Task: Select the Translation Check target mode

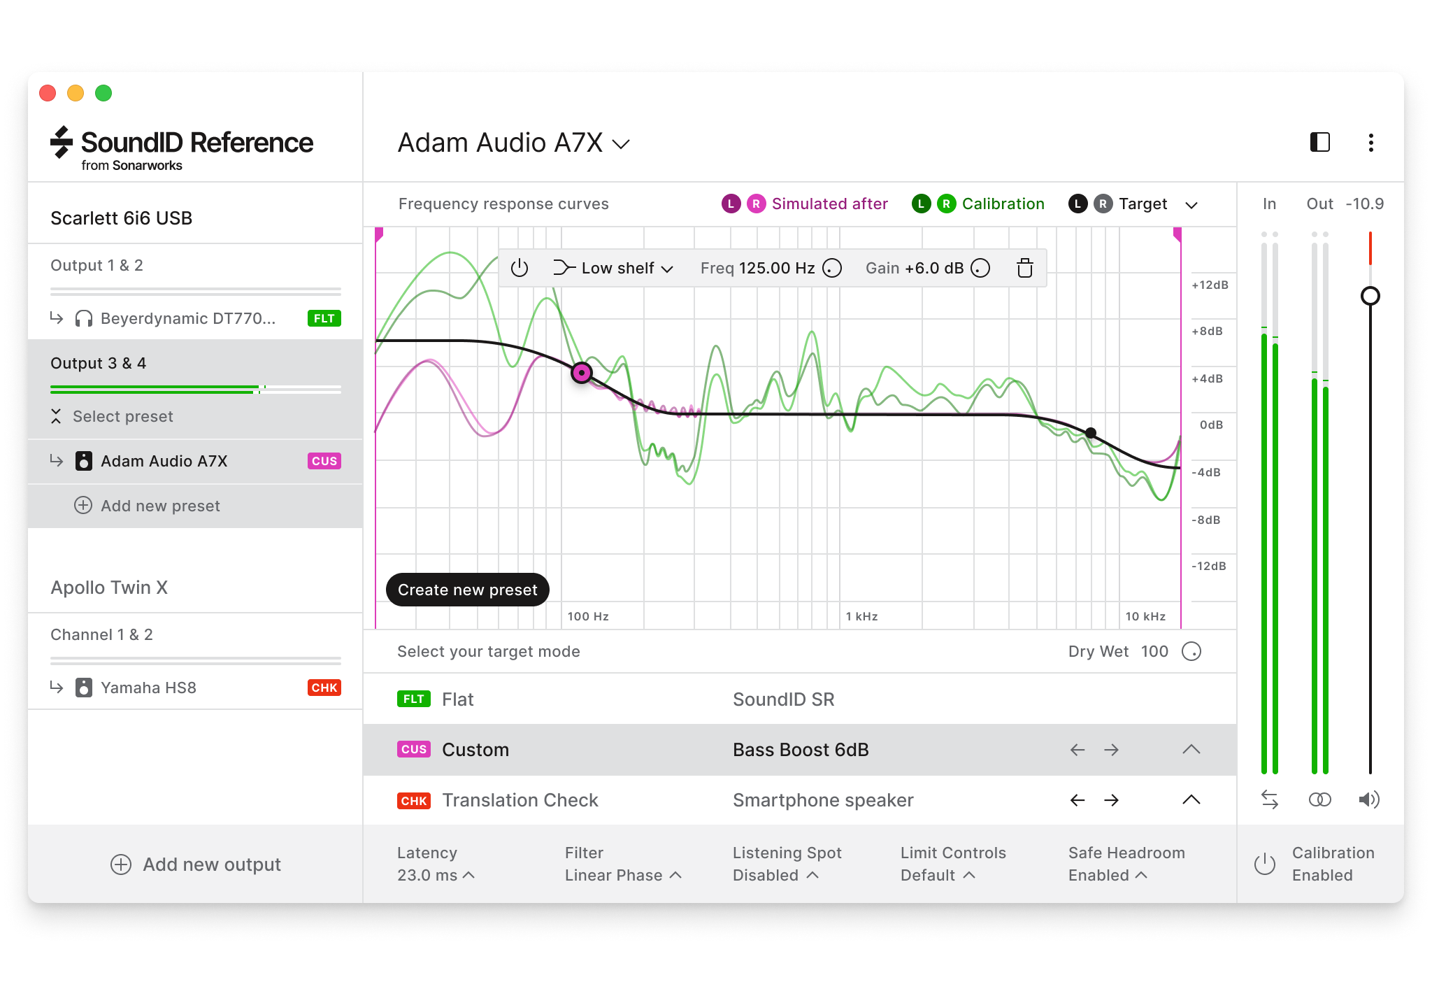Action: coord(800,800)
